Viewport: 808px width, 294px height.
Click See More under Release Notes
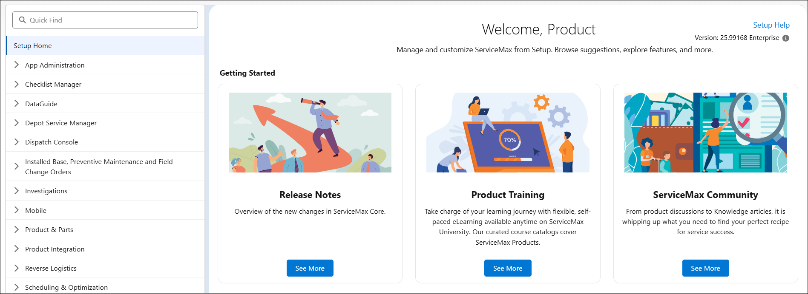pos(310,268)
